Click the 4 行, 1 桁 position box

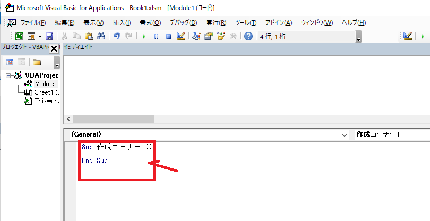[306, 37]
